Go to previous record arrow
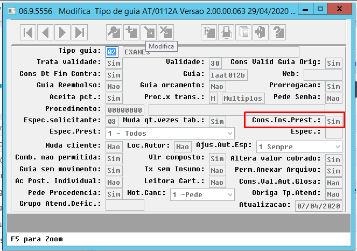Image resolution: width=357 pixels, height=251 pixels. coord(45,32)
